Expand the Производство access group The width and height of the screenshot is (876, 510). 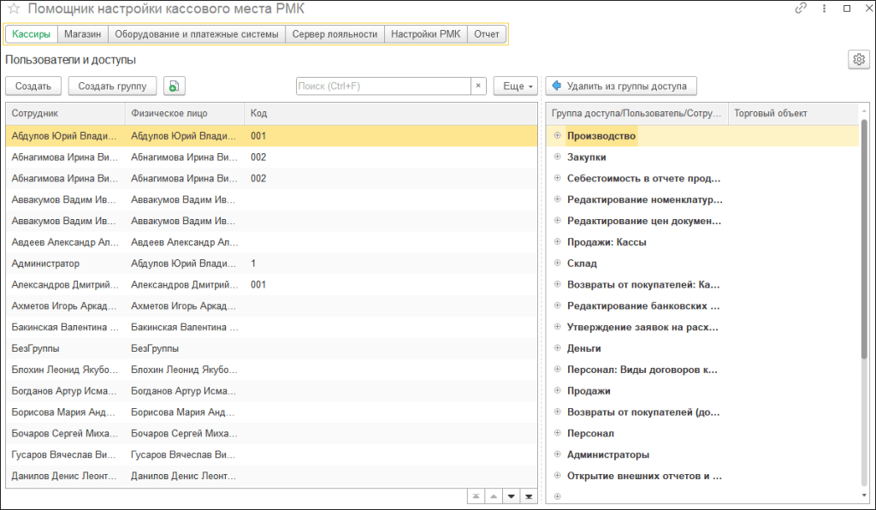pos(557,136)
